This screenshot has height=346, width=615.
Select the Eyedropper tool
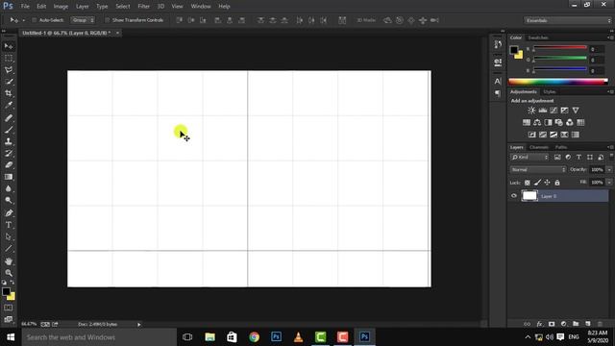click(9, 105)
